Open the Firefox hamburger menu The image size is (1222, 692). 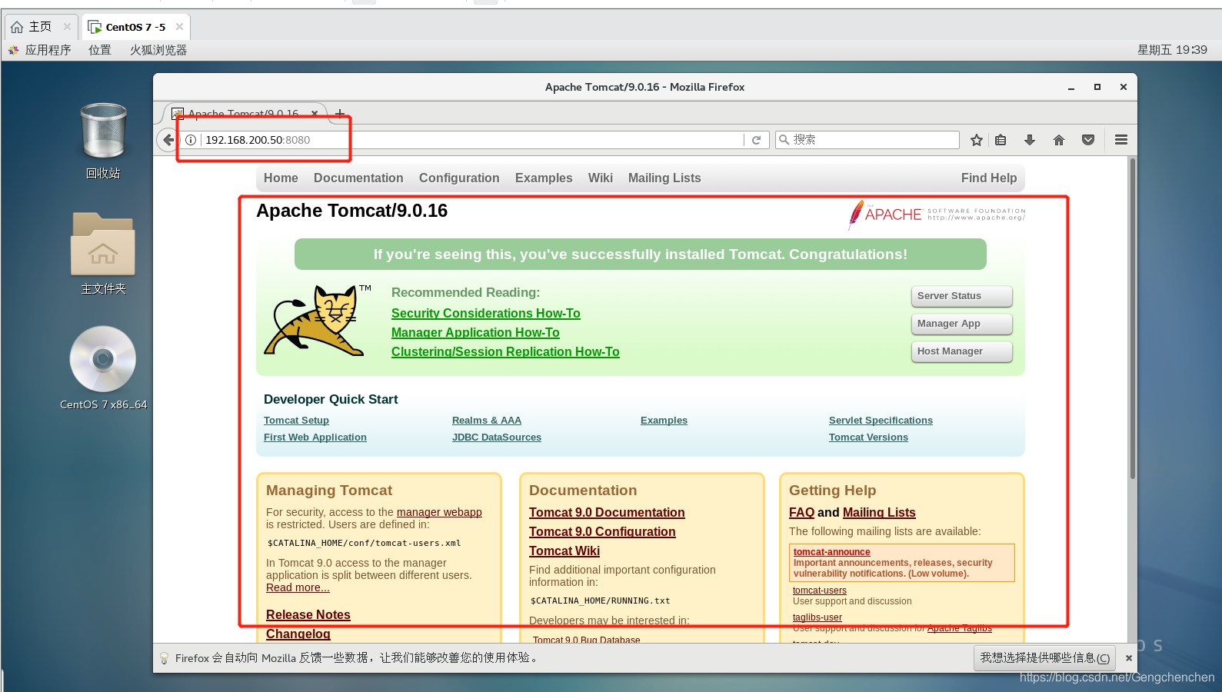tap(1121, 140)
